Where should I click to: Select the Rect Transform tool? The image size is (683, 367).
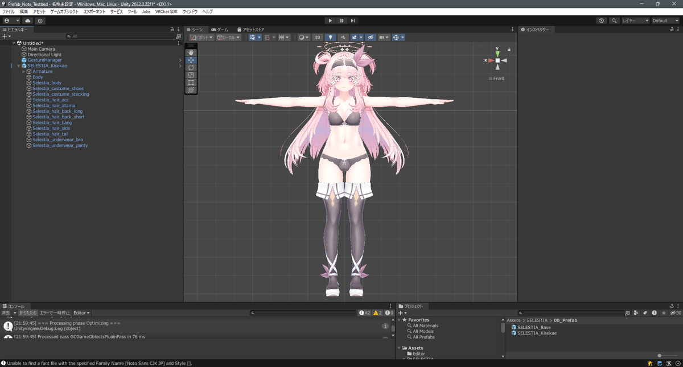coord(191,82)
